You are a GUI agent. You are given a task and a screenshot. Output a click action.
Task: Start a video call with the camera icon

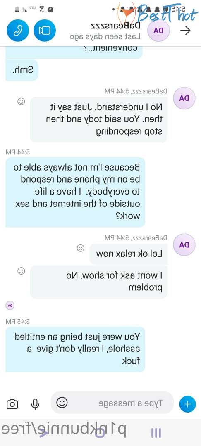pos(44,31)
